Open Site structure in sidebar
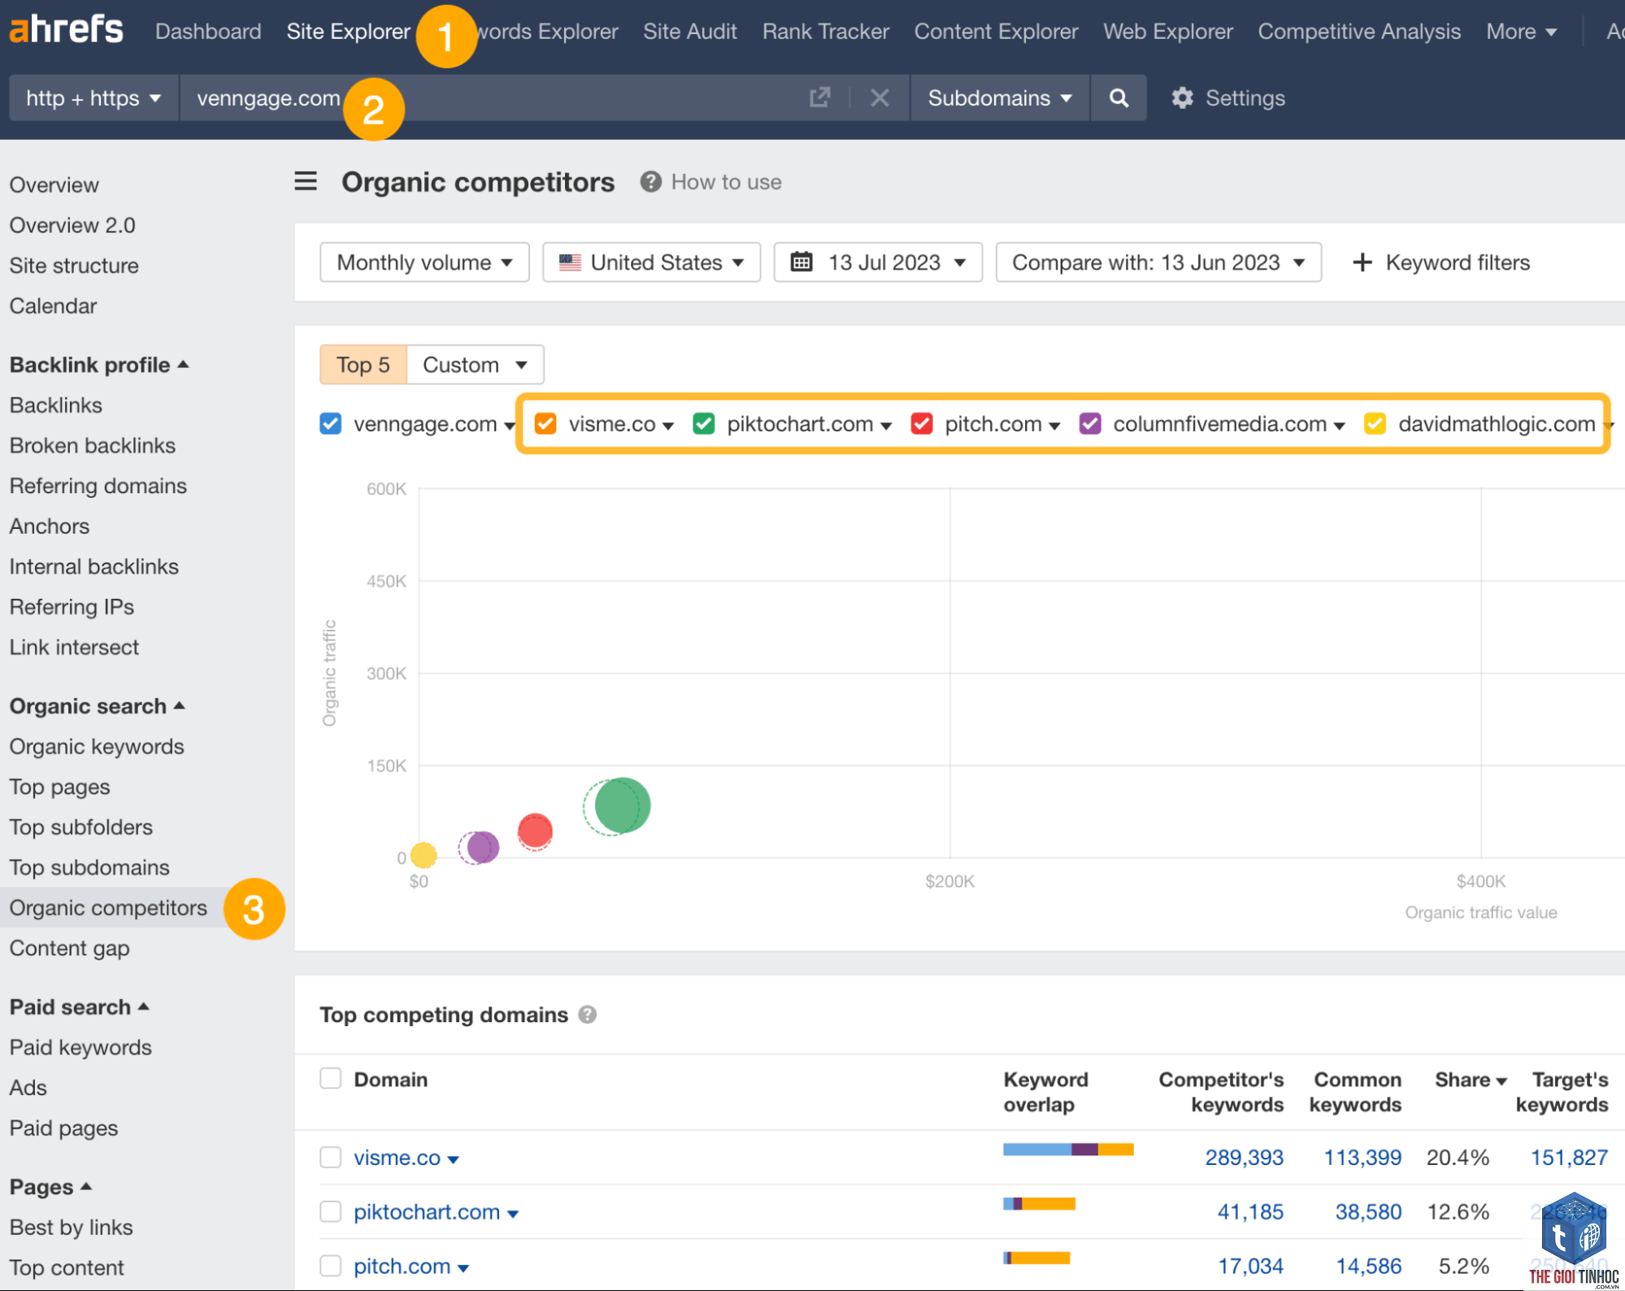1625x1291 pixels. click(x=74, y=266)
